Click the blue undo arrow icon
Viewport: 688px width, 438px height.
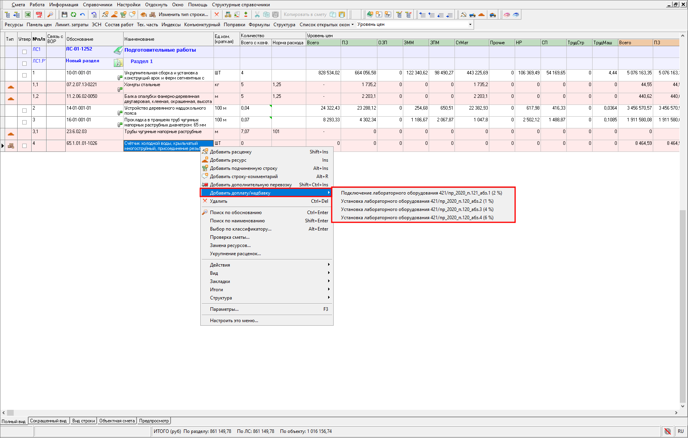tap(83, 14)
